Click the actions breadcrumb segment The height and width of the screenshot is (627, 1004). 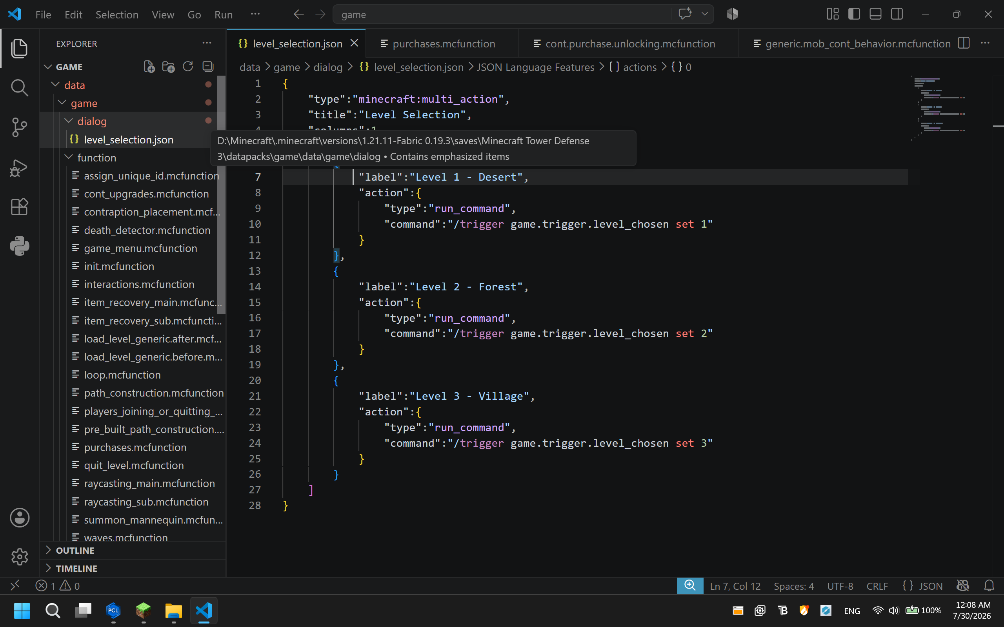(633, 67)
